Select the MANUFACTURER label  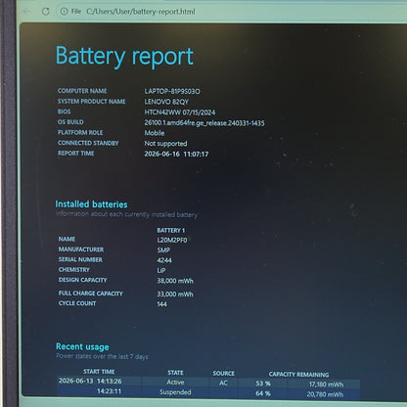pos(81,249)
